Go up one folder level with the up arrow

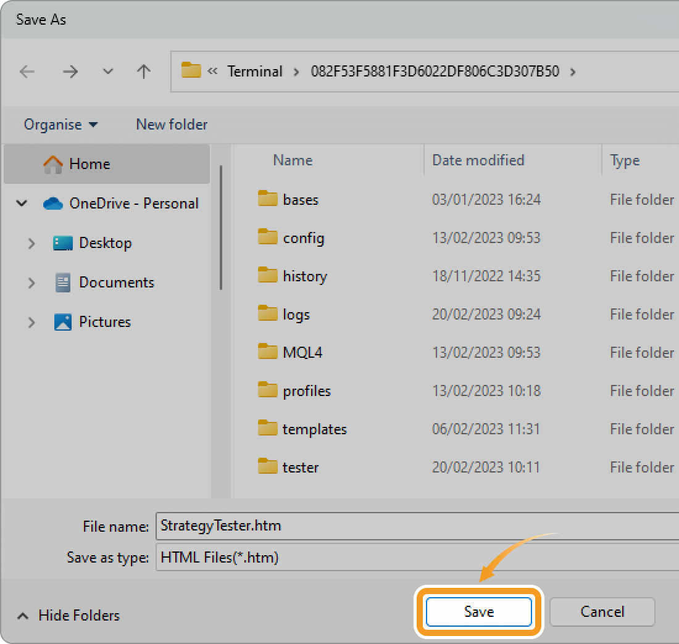[x=144, y=72]
